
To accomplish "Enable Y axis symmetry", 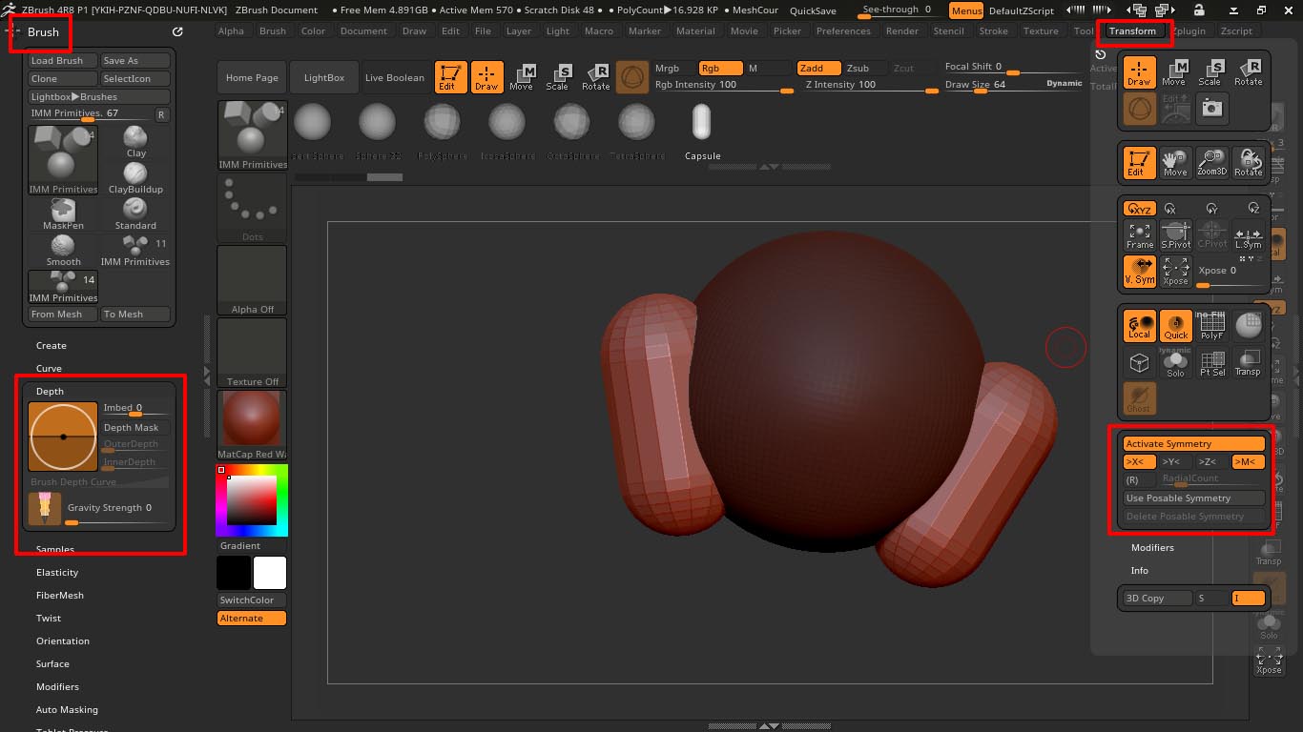I will point(1170,462).
